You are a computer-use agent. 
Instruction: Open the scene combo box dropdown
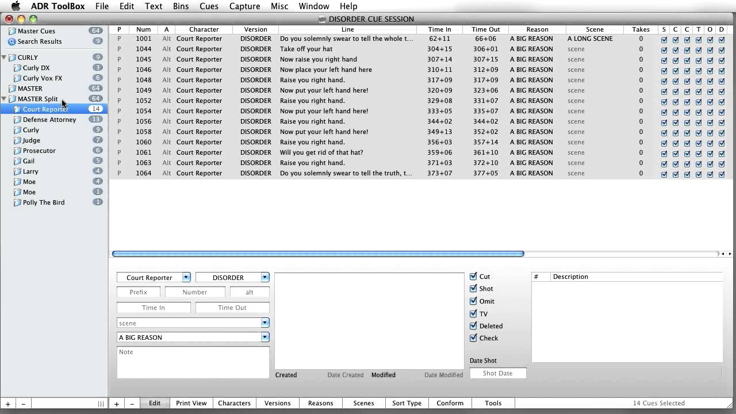[x=265, y=323]
